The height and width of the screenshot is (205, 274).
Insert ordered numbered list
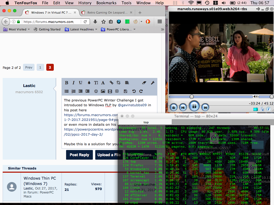[74, 91]
